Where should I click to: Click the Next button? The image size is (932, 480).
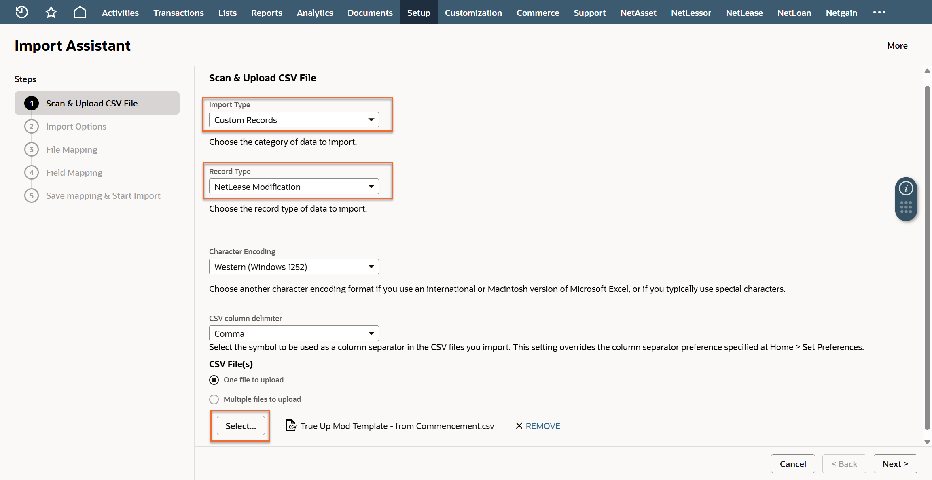[x=895, y=464]
